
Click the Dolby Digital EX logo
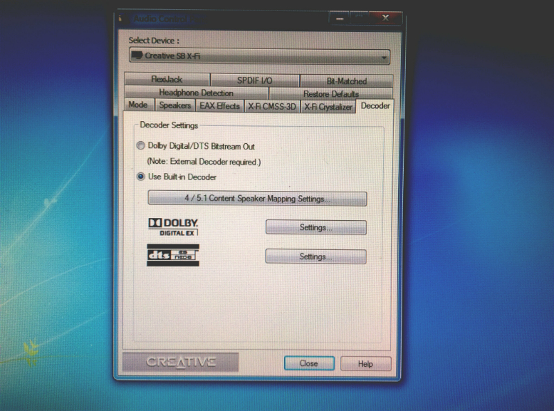[x=173, y=227]
